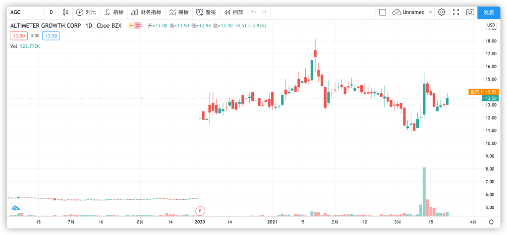Open the candlestick chart style selector
The image size is (507, 235).
[63, 12]
